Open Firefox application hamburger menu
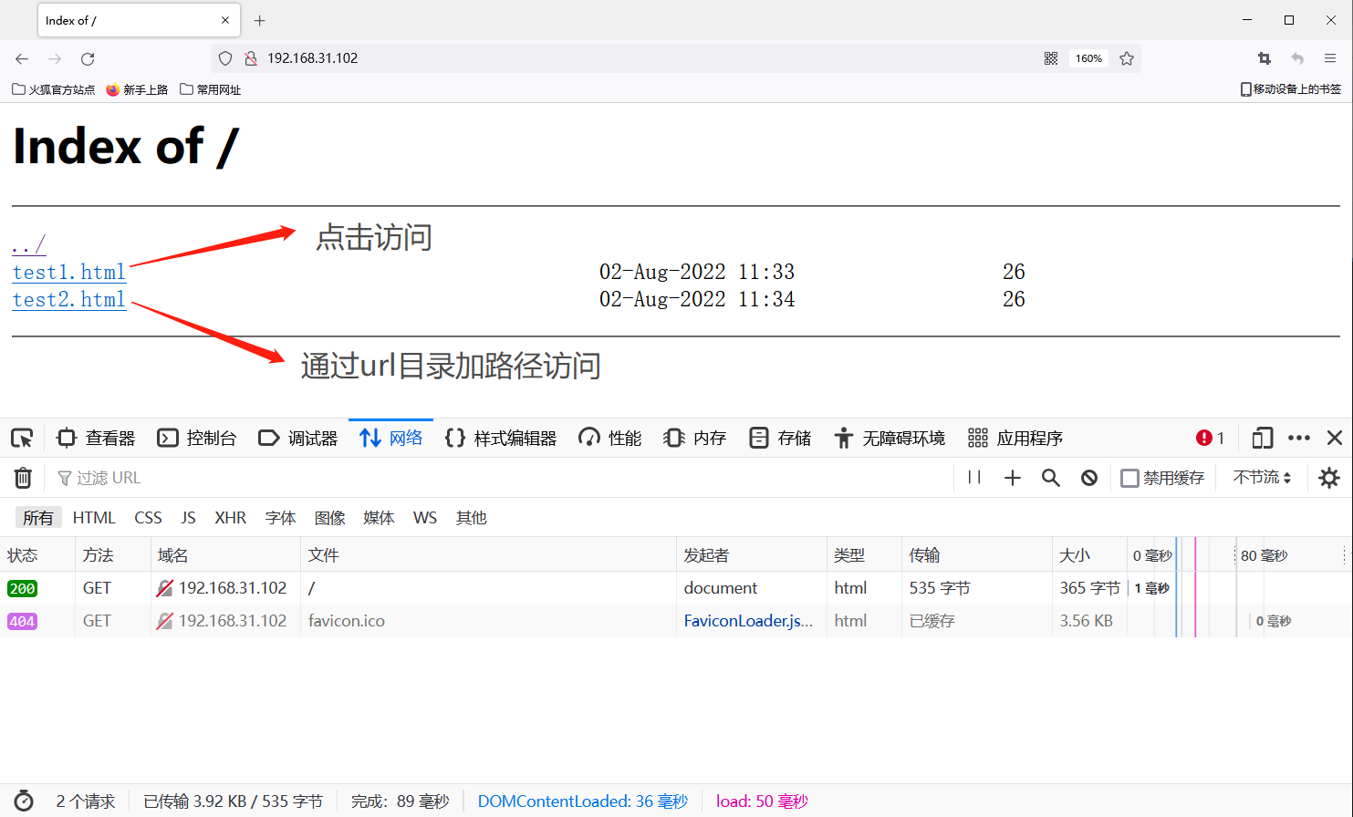Viewport: 1353px width, 817px height. click(1329, 58)
